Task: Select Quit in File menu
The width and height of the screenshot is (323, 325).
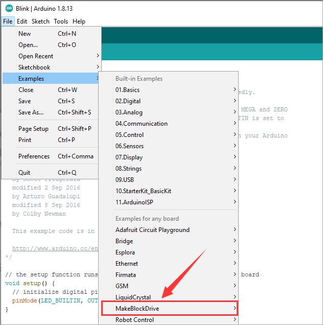Action: [25, 173]
